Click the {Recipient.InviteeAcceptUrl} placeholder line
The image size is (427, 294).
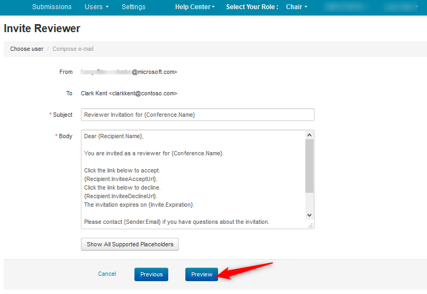tap(121, 179)
